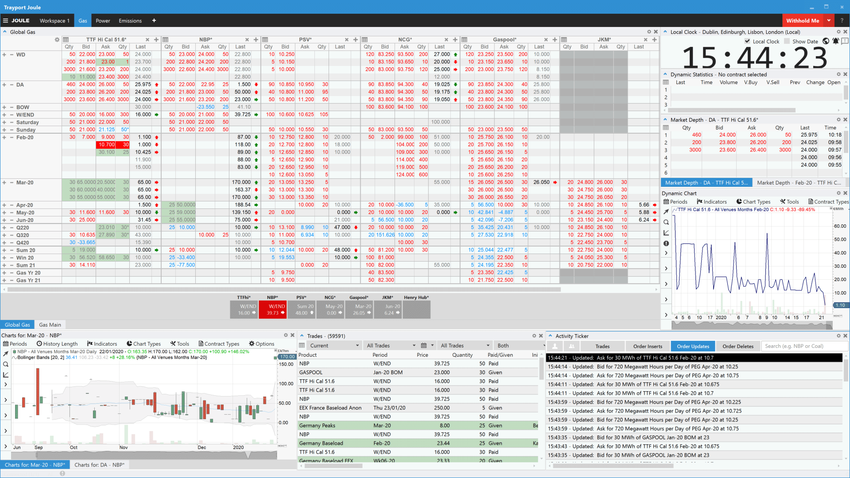Uncheck the Local Clock checkbox
Screen dimensions: 850x478
pos(747,41)
